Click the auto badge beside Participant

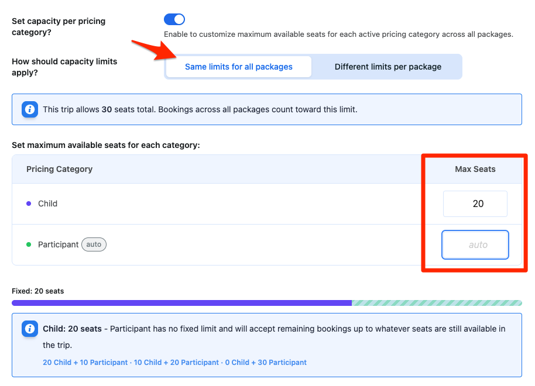pyautogui.click(x=94, y=244)
